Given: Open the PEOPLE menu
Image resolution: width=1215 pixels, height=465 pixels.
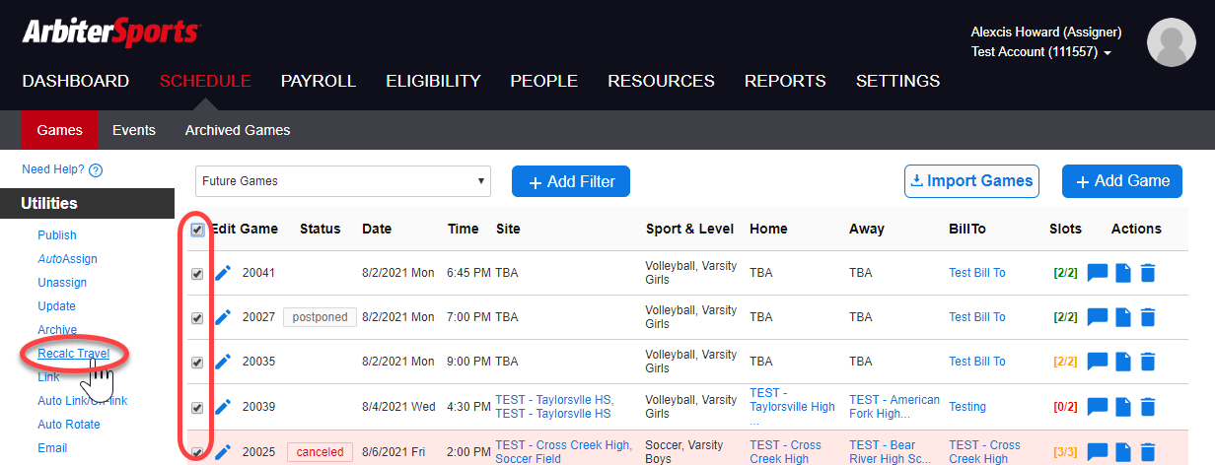Looking at the screenshot, I should pos(543,81).
